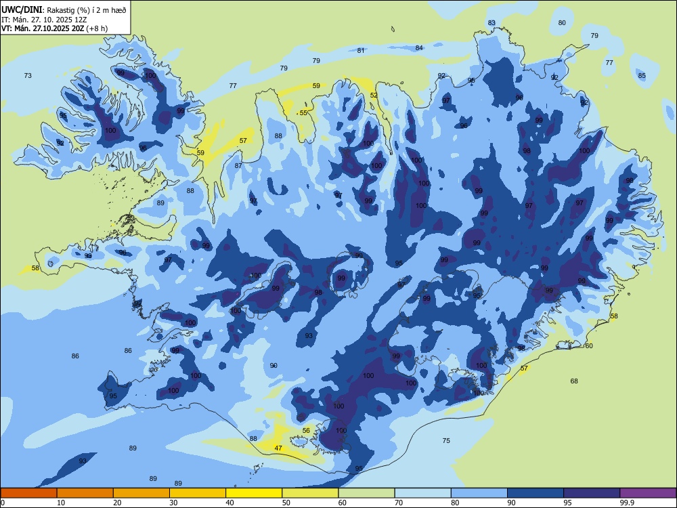Select the 10–20 orange legend swatch
Image resolution: width=677 pixels, height=508 pixels.
pos(85,493)
